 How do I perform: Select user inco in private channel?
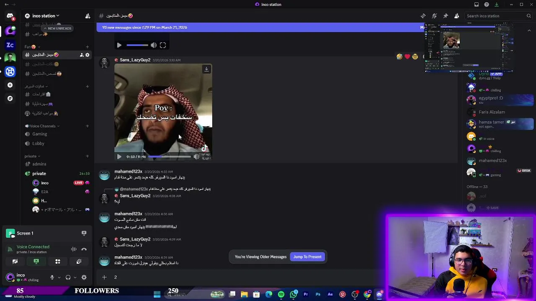pyautogui.click(x=62, y=183)
